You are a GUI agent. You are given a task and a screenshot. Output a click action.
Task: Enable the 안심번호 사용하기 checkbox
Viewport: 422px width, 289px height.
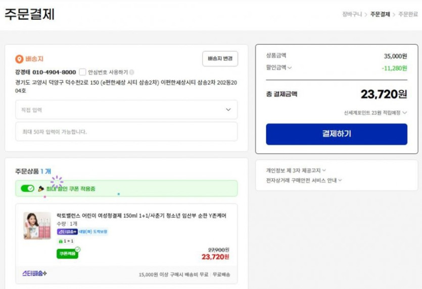click(x=83, y=72)
